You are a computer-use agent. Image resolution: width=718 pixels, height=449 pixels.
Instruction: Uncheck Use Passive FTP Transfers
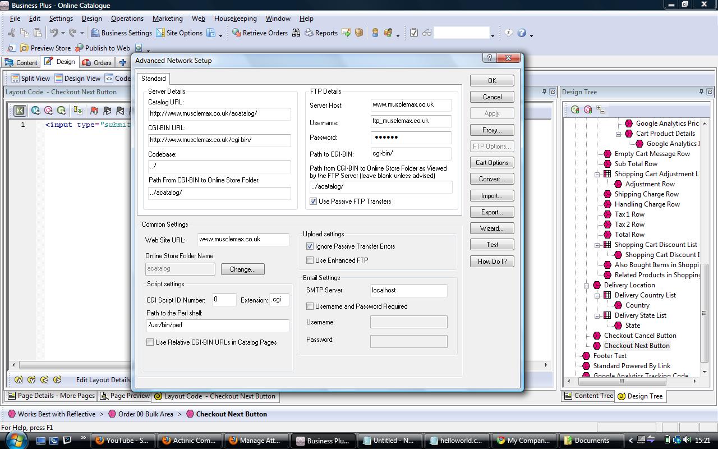[314, 201]
